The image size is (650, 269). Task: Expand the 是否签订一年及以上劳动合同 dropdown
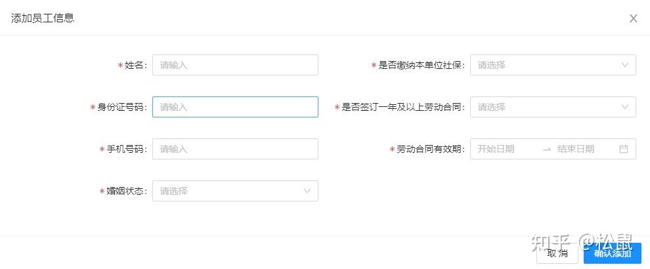coord(545,107)
